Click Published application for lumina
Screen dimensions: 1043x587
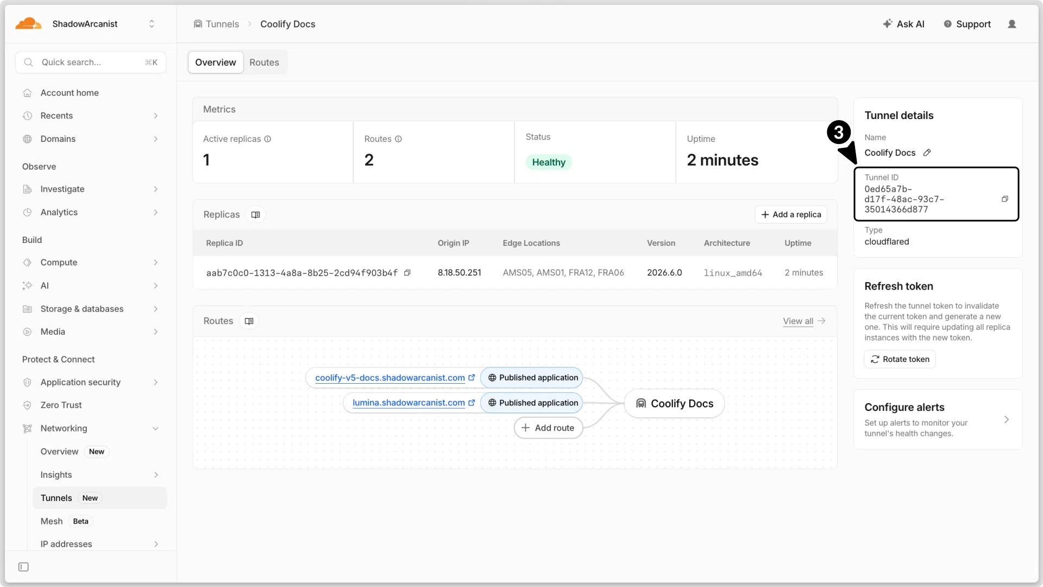click(532, 403)
